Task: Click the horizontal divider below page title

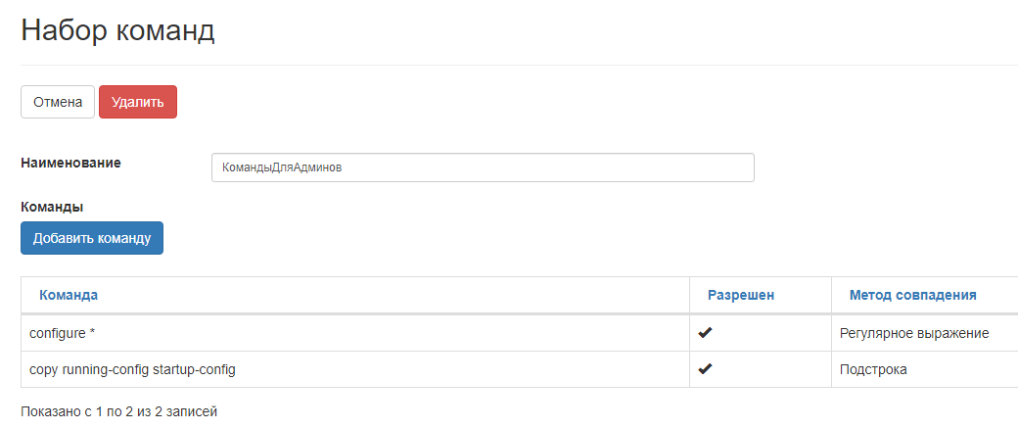Action: [x=509, y=66]
